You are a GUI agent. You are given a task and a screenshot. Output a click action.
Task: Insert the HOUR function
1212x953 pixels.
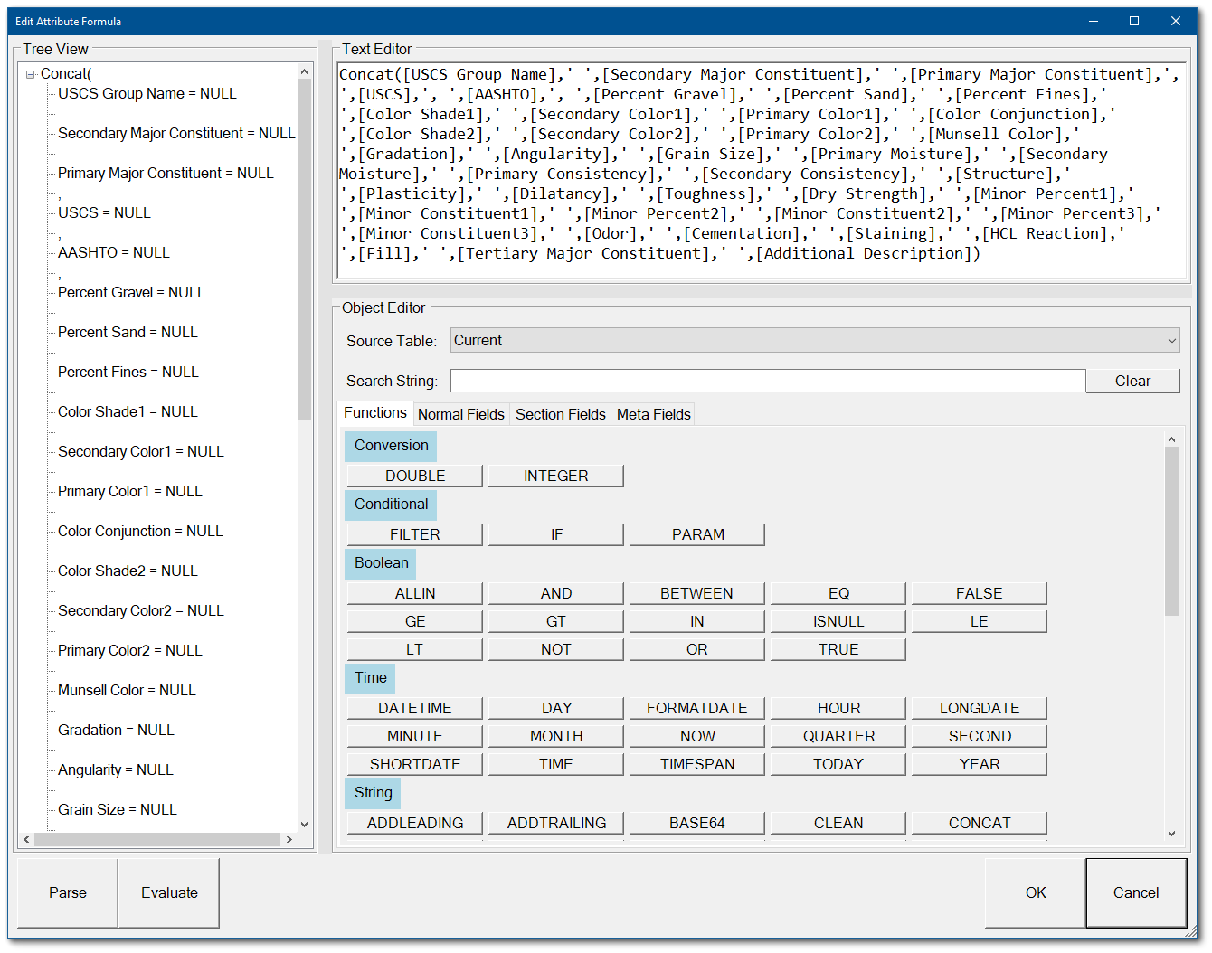click(x=838, y=708)
